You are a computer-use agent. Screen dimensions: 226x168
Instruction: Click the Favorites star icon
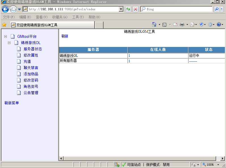point(4,25)
